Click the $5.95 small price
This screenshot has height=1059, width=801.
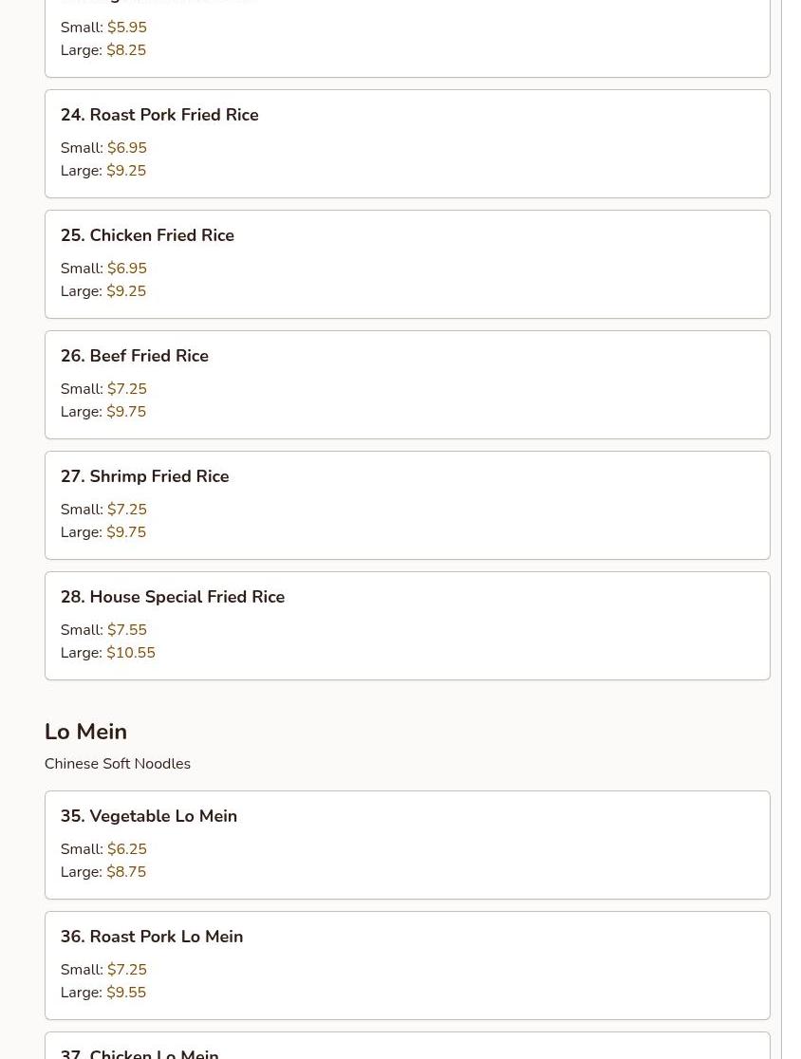127,28
